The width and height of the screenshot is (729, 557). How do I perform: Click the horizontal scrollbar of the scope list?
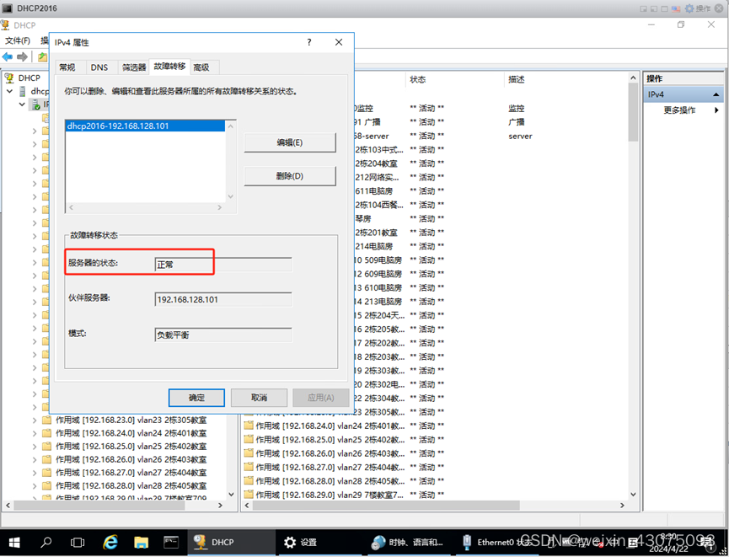pos(386,506)
